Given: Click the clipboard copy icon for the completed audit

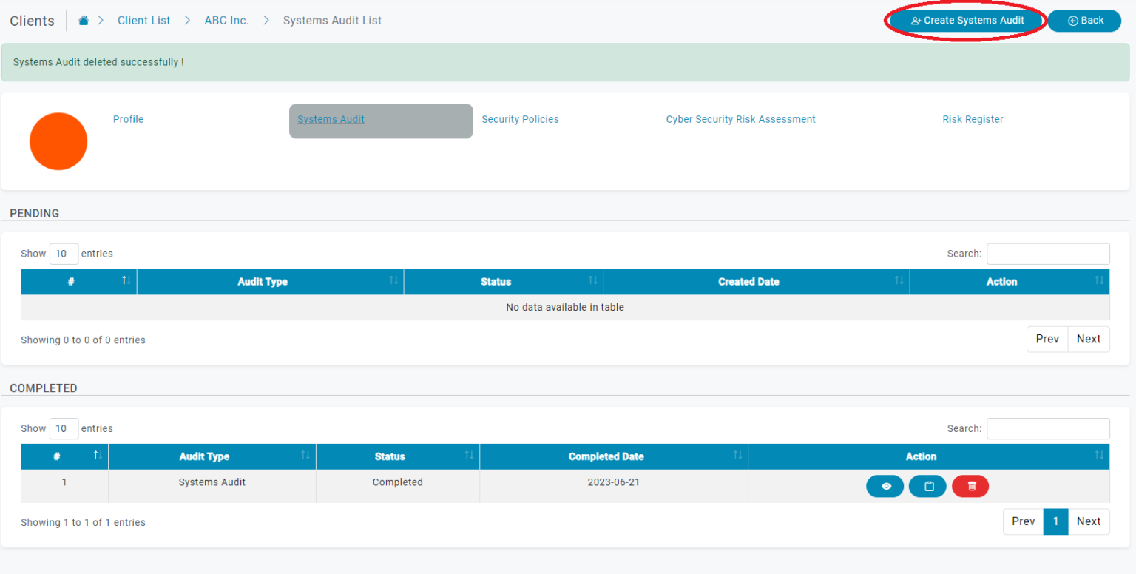Looking at the screenshot, I should [x=927, y=486].
